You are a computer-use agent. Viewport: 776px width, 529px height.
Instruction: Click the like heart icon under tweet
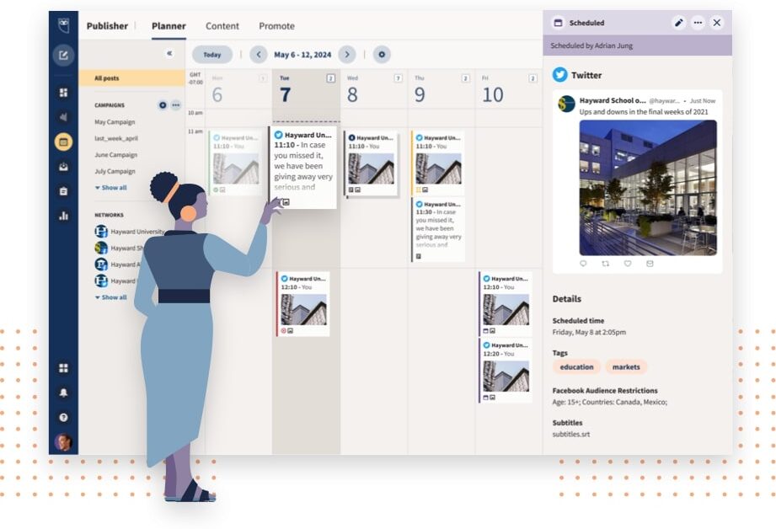coord(628,264)
